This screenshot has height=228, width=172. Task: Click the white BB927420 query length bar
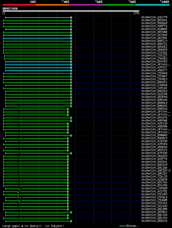[x=71, y=11]
